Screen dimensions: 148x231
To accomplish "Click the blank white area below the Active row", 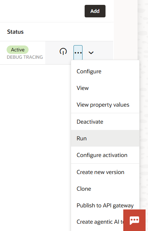I will (x=36, y=133).
